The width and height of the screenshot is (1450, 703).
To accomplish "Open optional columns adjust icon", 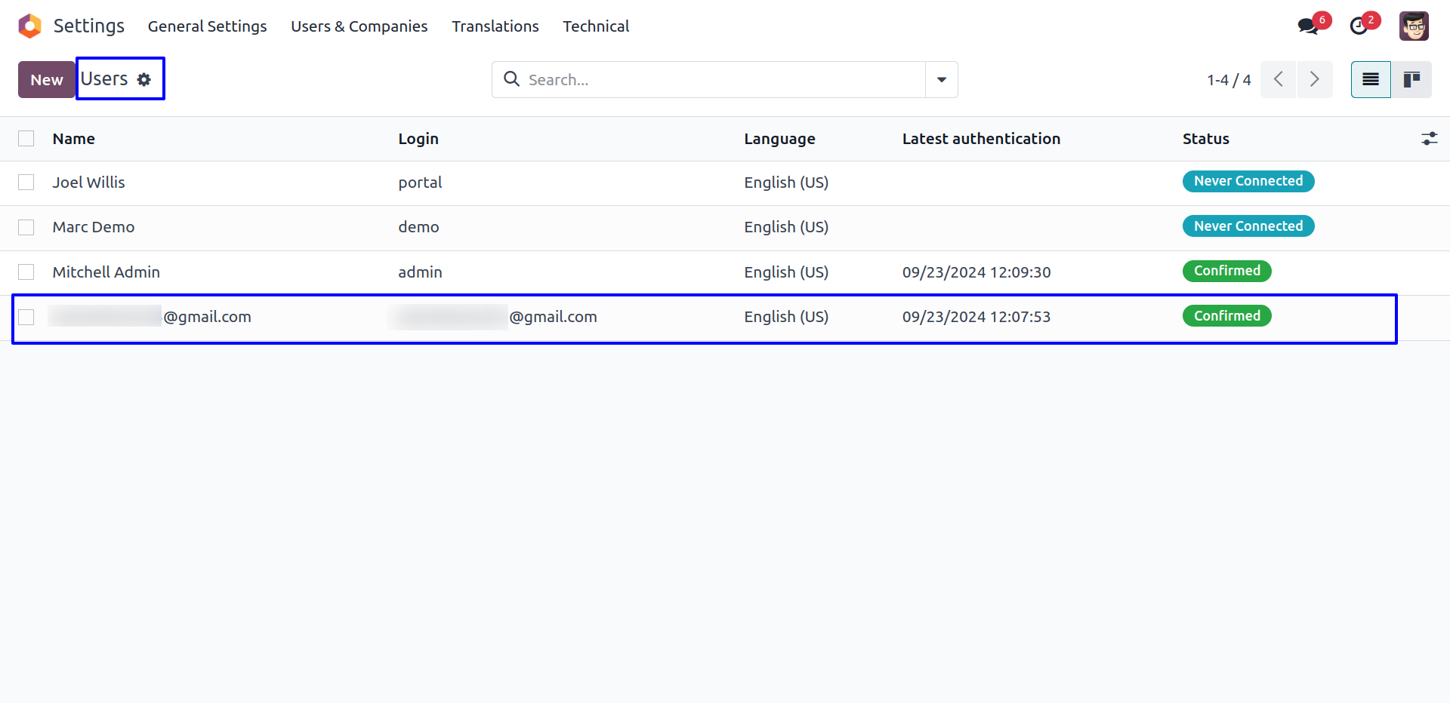I will pyautogui.click(x=1429, y=139).
